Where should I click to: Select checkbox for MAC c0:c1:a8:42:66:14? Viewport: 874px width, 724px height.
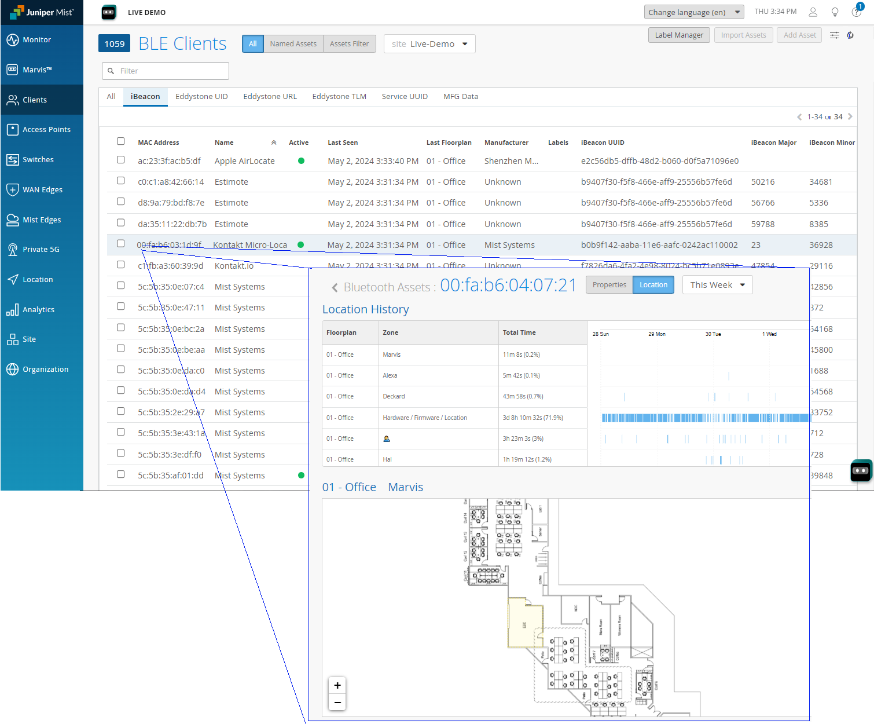tap(120, 181)
